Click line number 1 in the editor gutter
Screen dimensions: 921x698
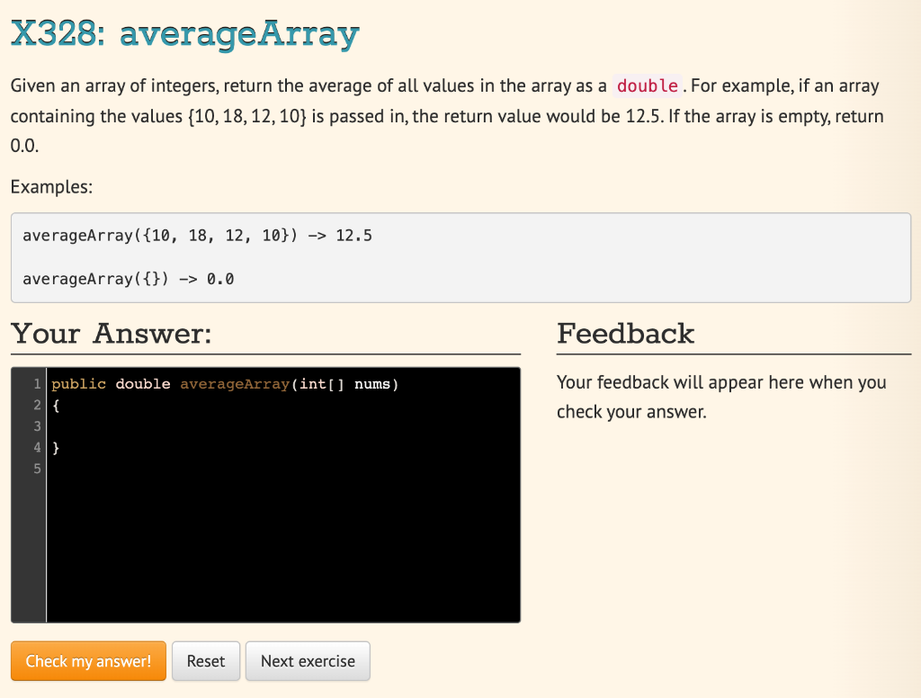(x=37, y=383)
